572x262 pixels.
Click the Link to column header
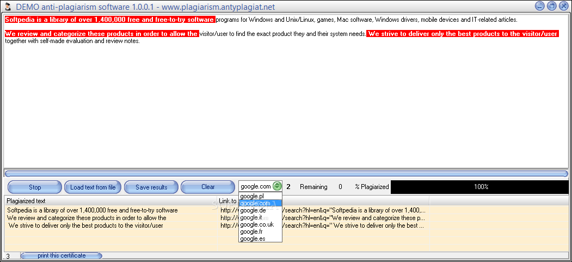[323, 200]
